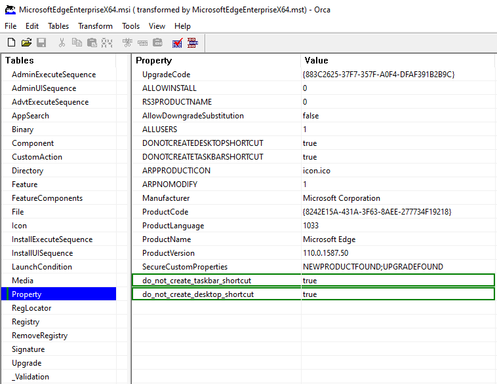
Task: Click the AllowDowngradeSubstitution property
Action: (193, 116)
